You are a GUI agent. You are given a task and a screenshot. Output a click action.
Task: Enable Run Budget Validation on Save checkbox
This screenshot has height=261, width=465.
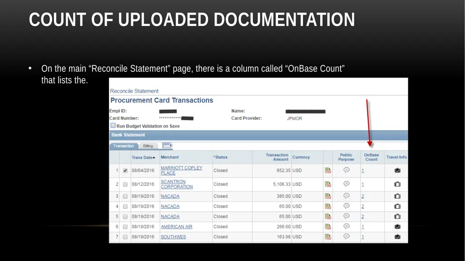(x=113, y=125)
